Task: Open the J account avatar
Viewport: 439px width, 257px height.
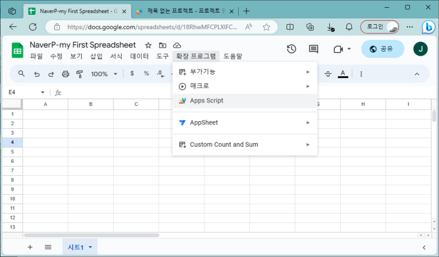Action: [420, 49]
